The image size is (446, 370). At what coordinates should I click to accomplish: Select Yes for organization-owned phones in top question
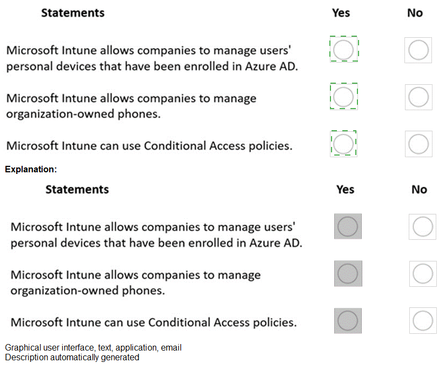[343, 97]
